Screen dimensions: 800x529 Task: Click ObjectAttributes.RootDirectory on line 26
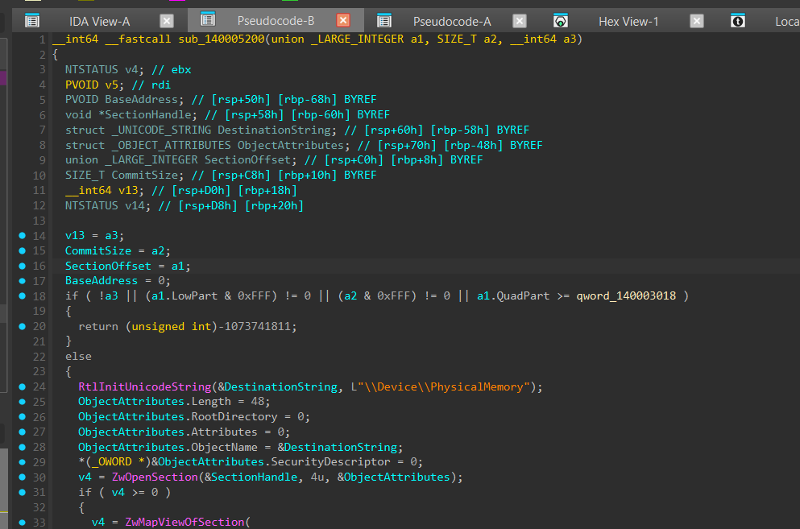click(177, 417)
